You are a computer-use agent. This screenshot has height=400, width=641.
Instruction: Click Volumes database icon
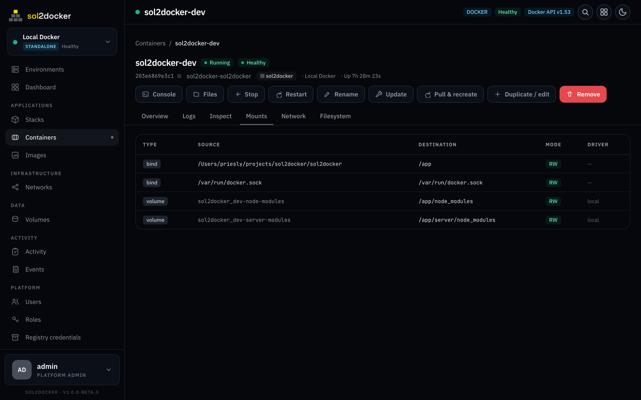click(x=15, y=219)
